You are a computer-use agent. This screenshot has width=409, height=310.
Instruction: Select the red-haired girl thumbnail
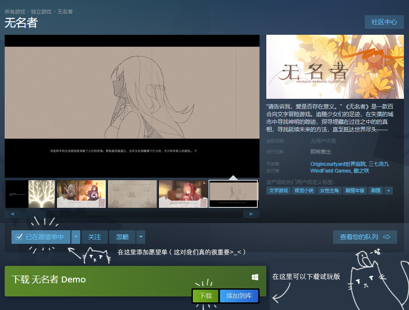click(x=183, y=194)
